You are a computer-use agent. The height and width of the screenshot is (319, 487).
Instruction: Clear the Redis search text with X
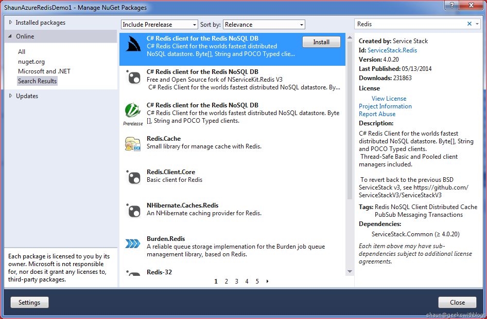tap(469, 24)
